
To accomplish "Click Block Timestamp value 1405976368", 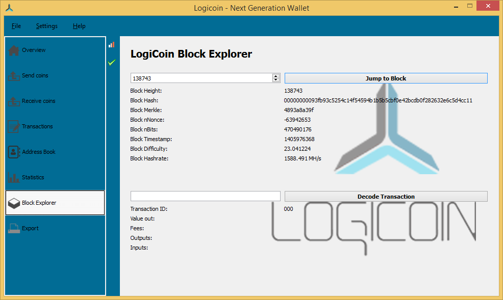I will 299,139.
